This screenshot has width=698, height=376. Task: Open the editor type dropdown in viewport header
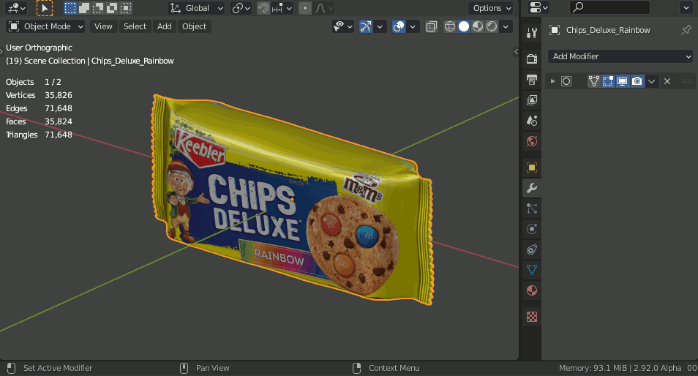(17, 8)
